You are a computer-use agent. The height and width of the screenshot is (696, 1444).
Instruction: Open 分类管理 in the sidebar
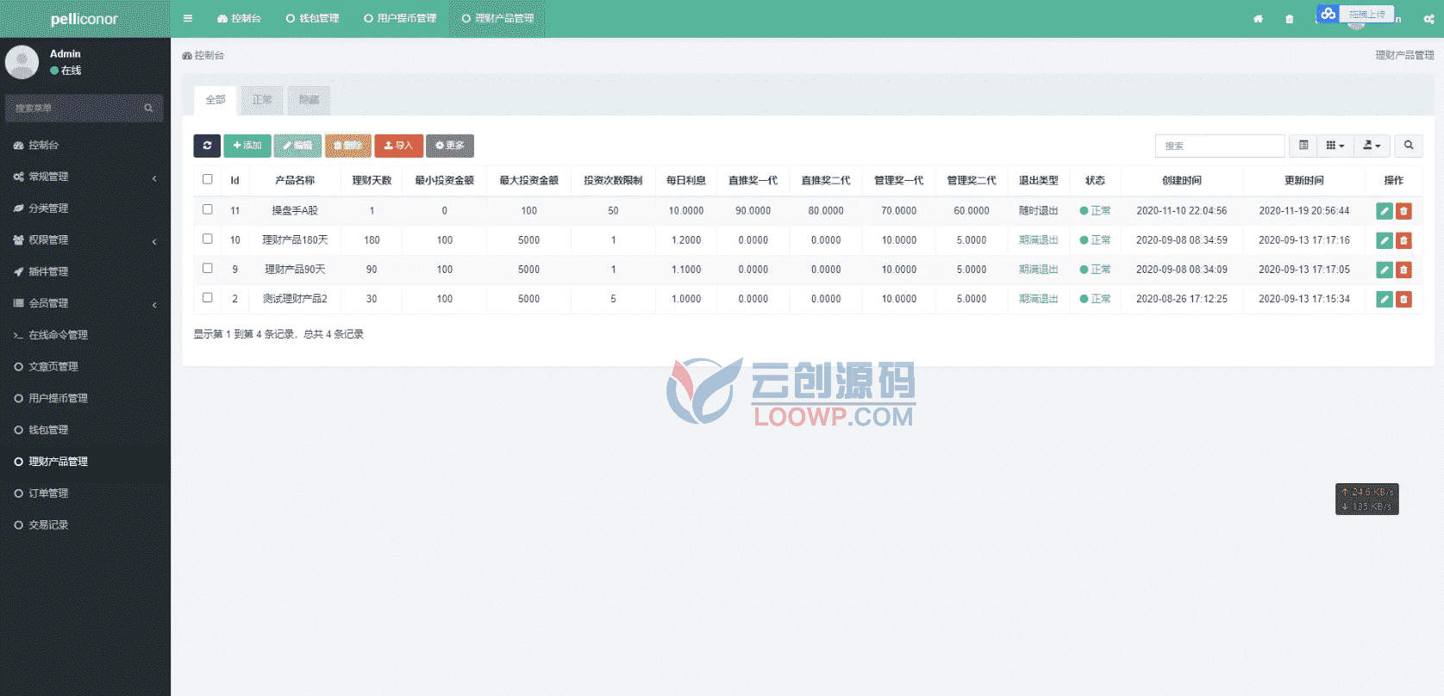(84, 208)
